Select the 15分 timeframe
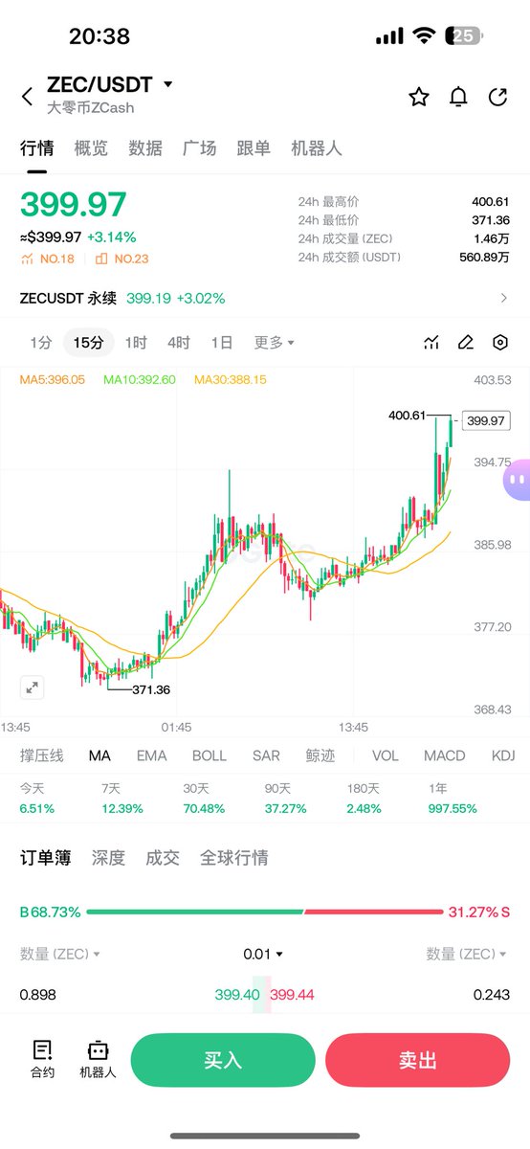This screenshot has width=530, height=1149. (x=89, y=343)
